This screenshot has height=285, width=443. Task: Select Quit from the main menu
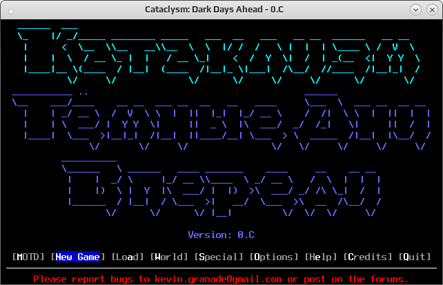[x=414, y=257]
